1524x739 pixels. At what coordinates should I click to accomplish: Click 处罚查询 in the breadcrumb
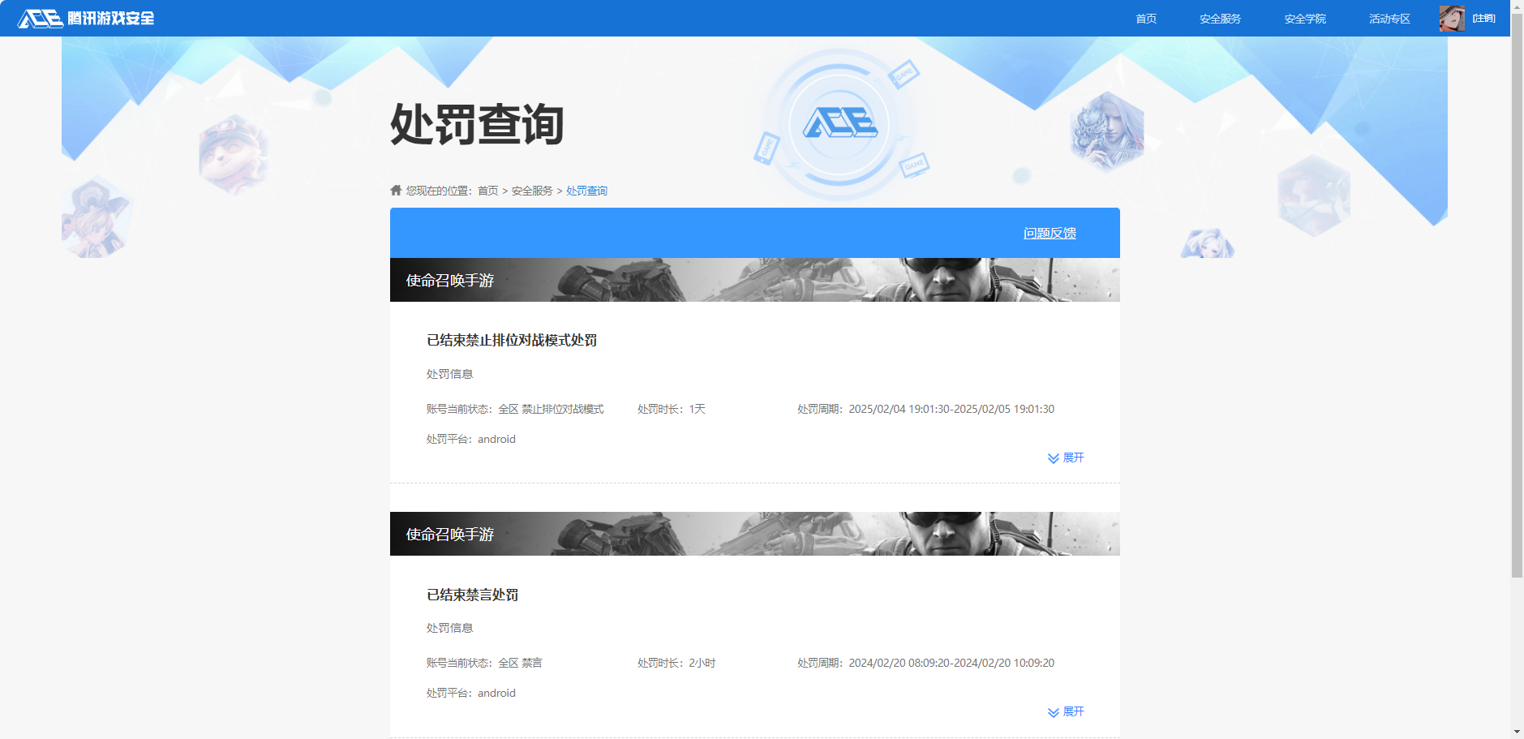click(x=586, y=191)
